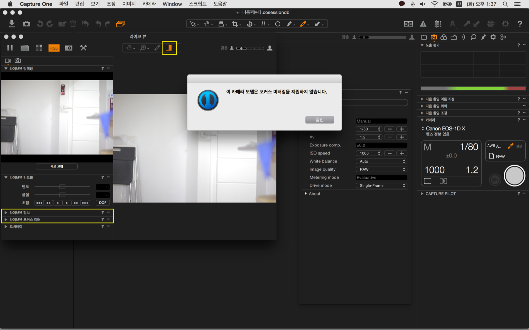The width and height of the screenshot is (529, 330).
Task: Open the White balance Auto dropdown
Action: [x=381, y=161]
